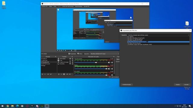
Task: Open the RTX VOICE mixer settings gear
Action: coord(112,75)
